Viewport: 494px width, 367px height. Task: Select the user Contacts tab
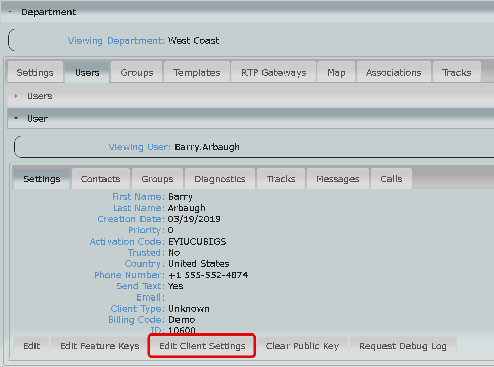(x=100, y=179)
